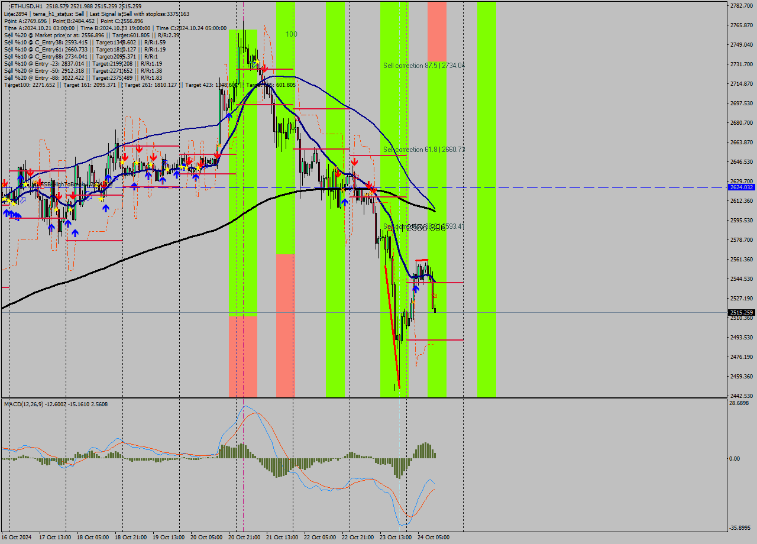
Task: Click the 2646.530 price axis label
Action: (x=742, y=161)
